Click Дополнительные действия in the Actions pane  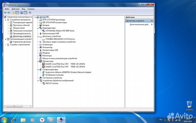pyautogui.click(x=139, y=25)
